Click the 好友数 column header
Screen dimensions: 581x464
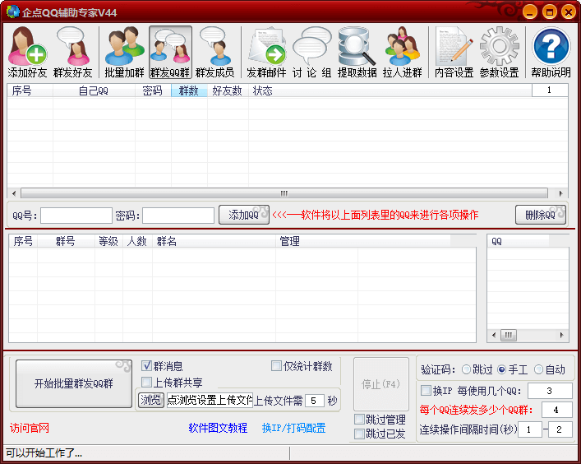[228, 90]
